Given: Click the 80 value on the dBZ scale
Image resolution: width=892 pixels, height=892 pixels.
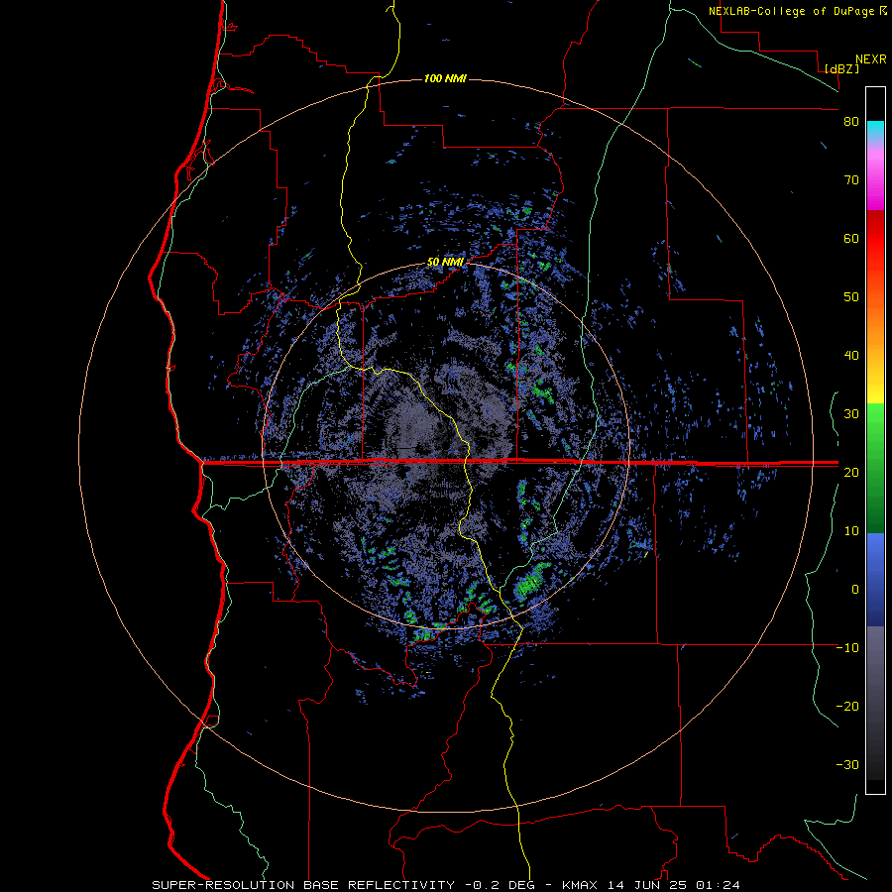Looking at the screenshot, I should [851, 122].
